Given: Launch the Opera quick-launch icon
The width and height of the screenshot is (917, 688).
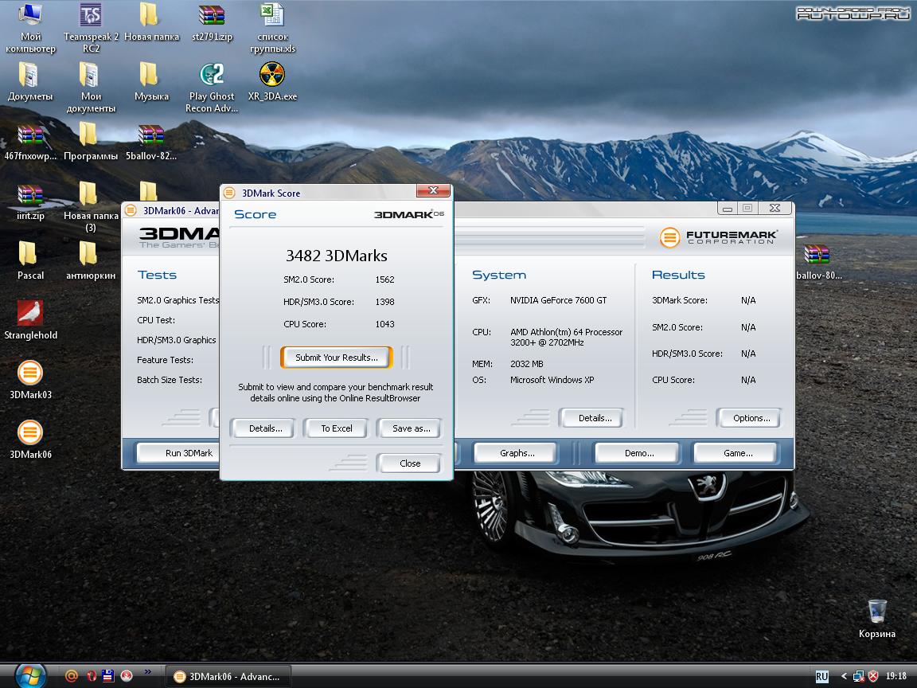Looking at the screenshot, I should coord(91,676).
